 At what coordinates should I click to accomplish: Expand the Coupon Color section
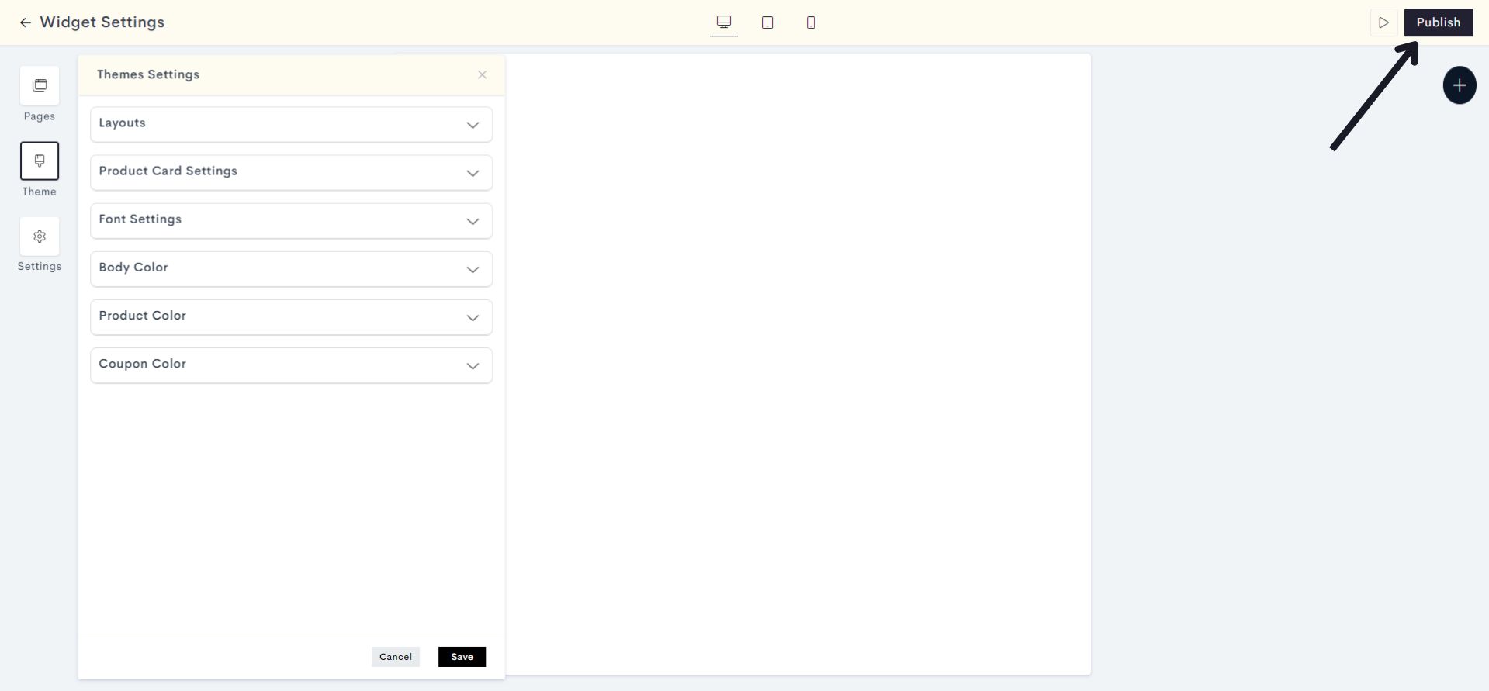(x=291, y=365)
